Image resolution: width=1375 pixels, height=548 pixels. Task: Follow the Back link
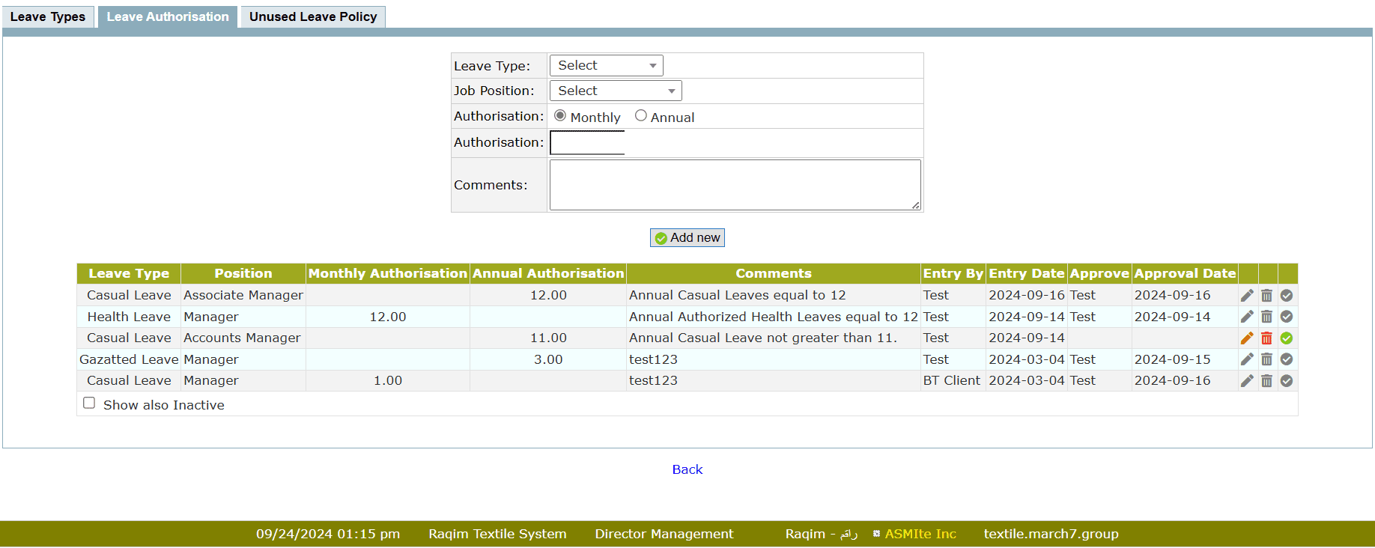(687, 469)
